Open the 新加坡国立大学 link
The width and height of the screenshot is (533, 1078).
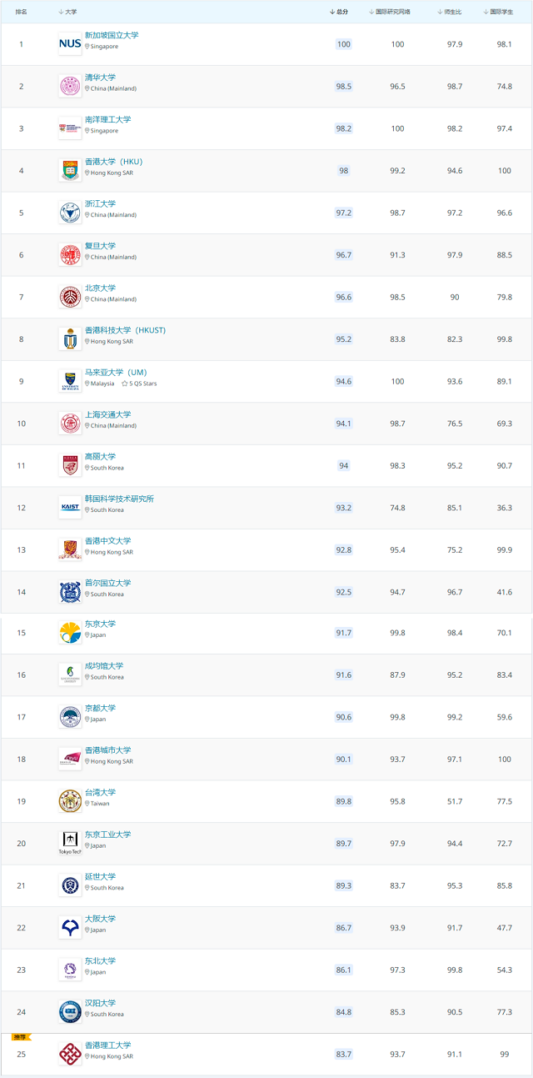[x=112, y=35]
